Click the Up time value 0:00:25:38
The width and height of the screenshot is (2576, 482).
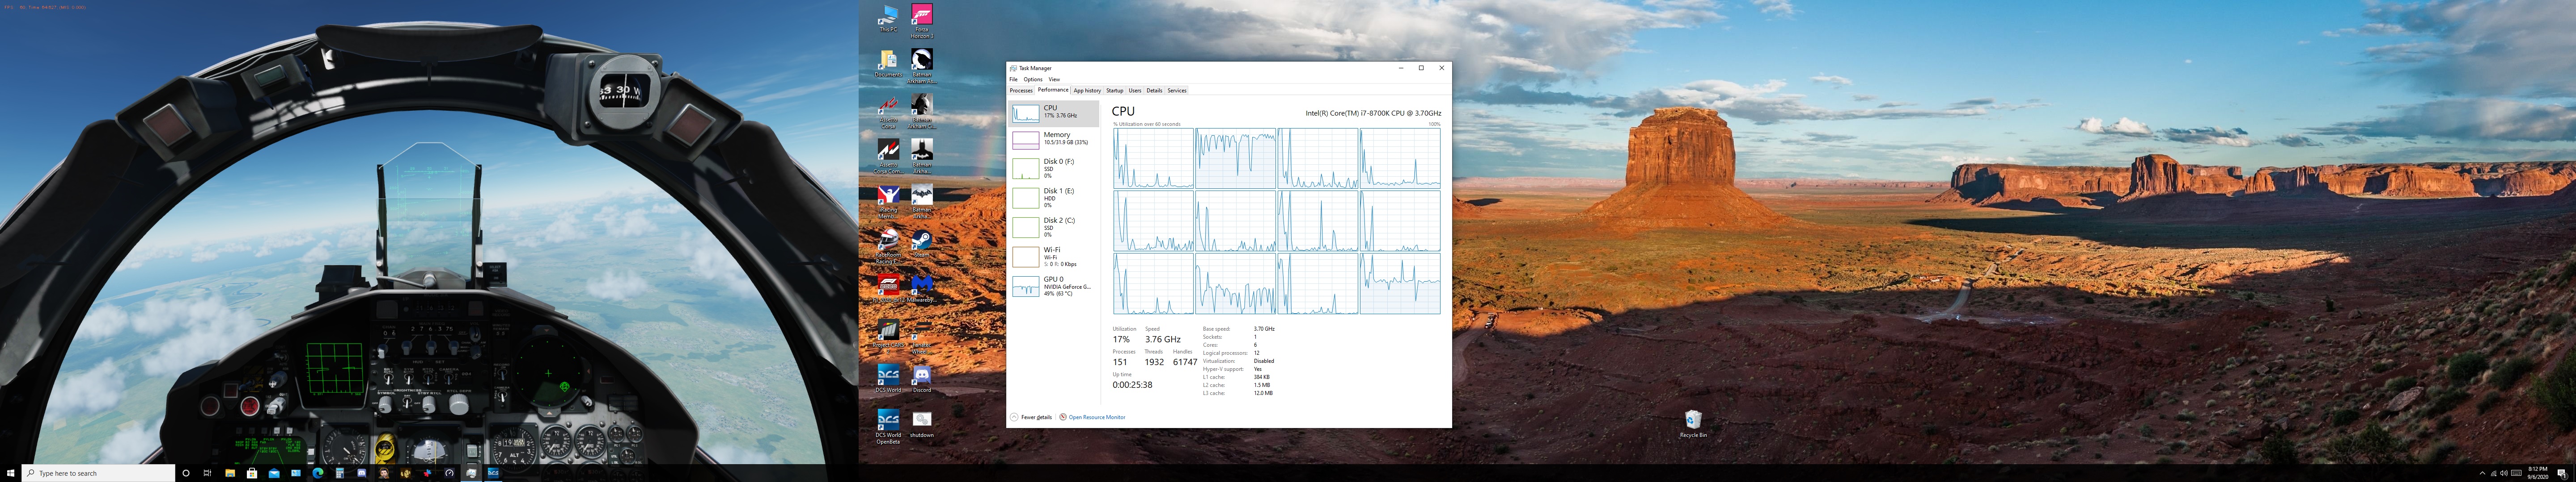click(1132, 384)
